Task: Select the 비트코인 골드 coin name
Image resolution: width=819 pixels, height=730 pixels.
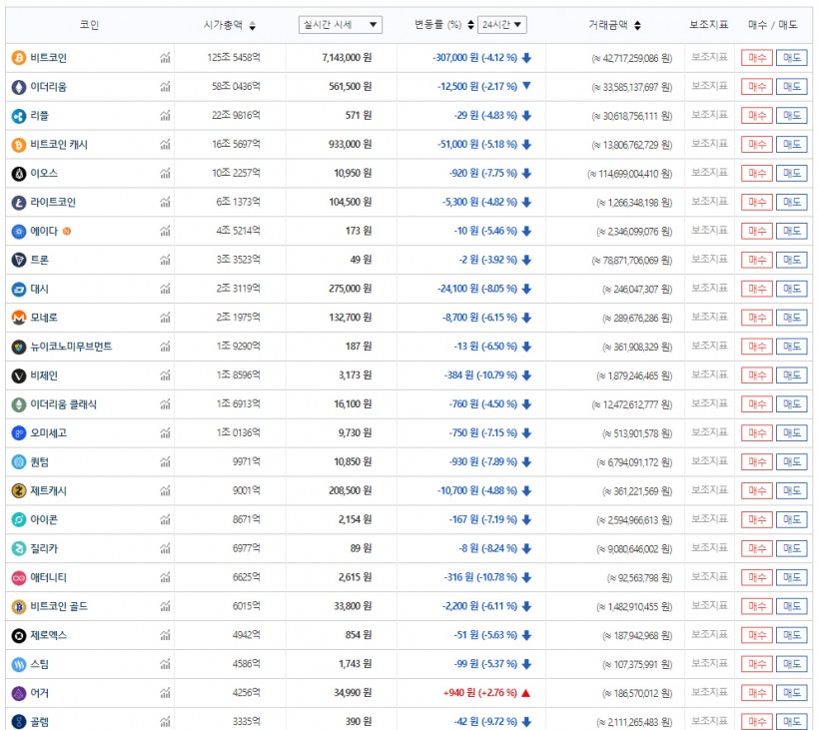Action: coord(59,606)
